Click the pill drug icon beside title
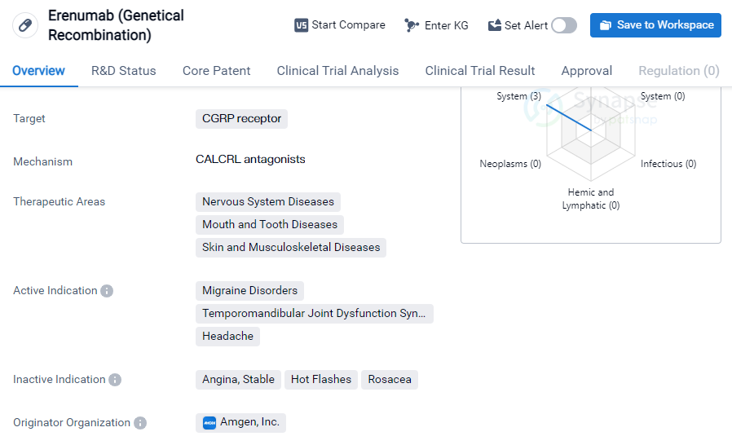The image size is (732, 445). pyautogui.click(x=25, y=25)
